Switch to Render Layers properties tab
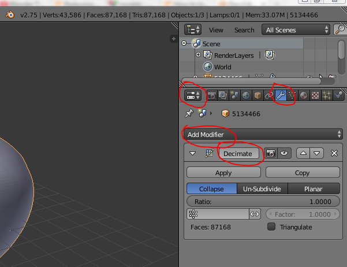Viewport: 347px width, 267px height. point(223,95)
